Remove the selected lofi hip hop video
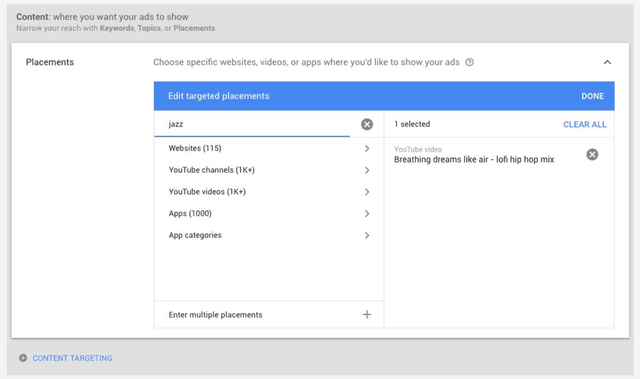The width and height of the screenshot is (640, 379). (x=592, y=154)
